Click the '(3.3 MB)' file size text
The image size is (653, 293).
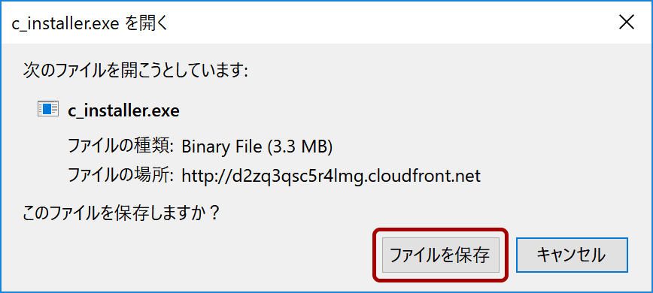pos(299,146)
